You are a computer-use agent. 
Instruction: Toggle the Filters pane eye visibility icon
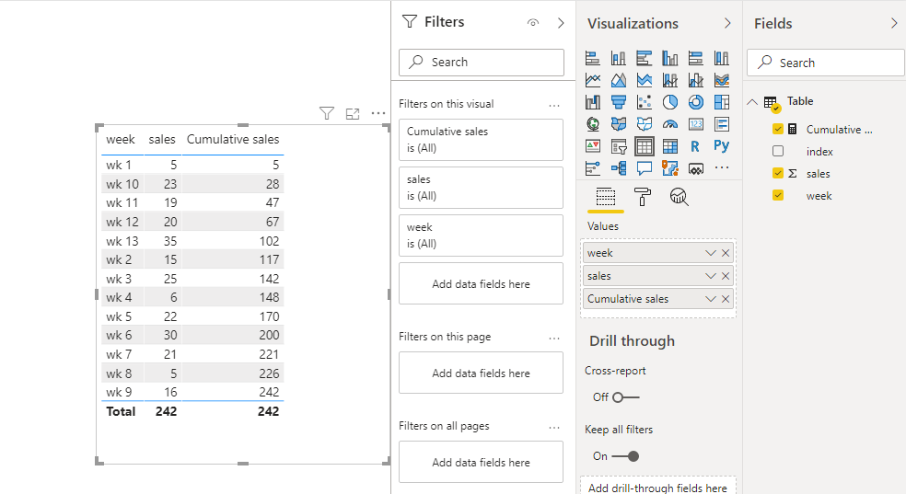coord(533,22)
